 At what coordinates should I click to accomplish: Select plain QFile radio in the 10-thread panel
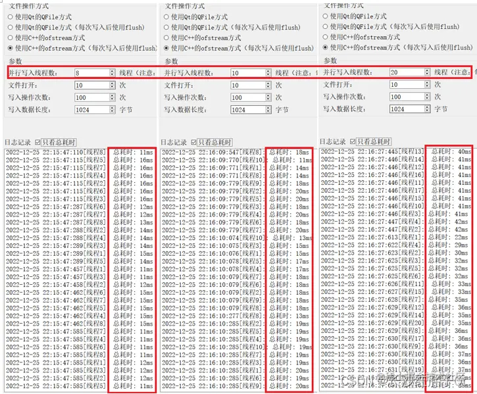tap(166, 17)
